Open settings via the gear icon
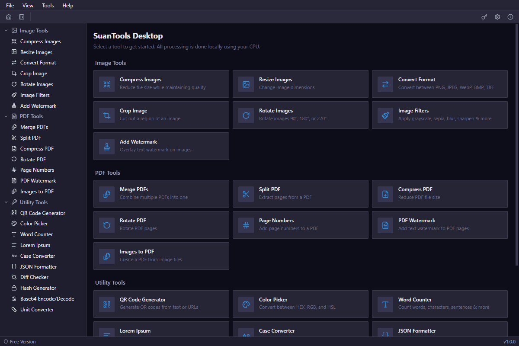This screenshot has width=519, height=346. point(497,17)
